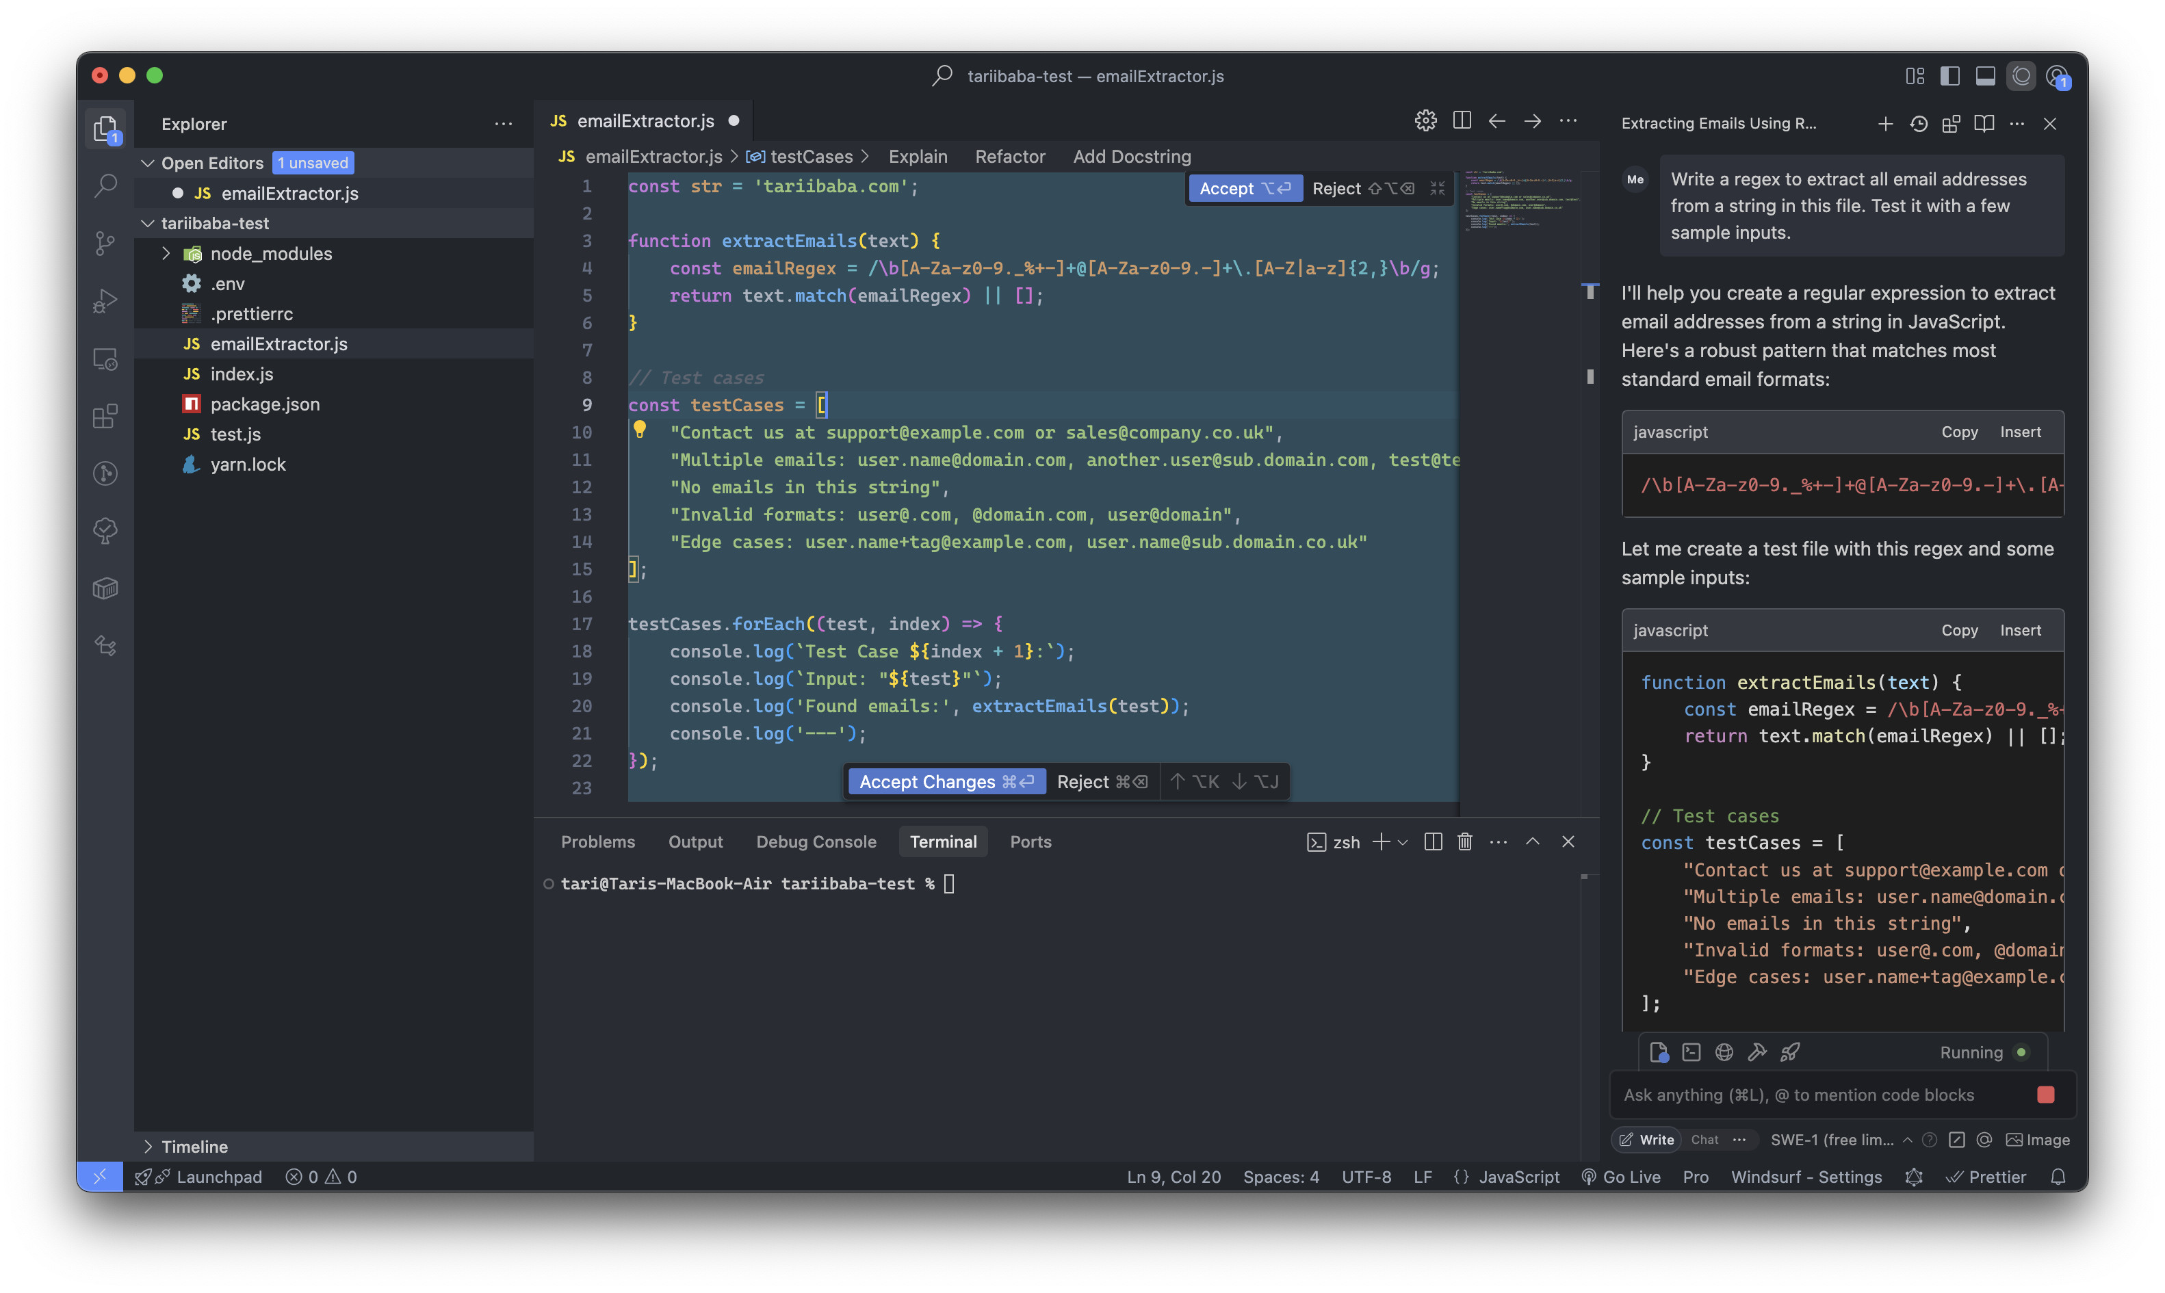Open the book icon in Cascade header

[1984, 124]
